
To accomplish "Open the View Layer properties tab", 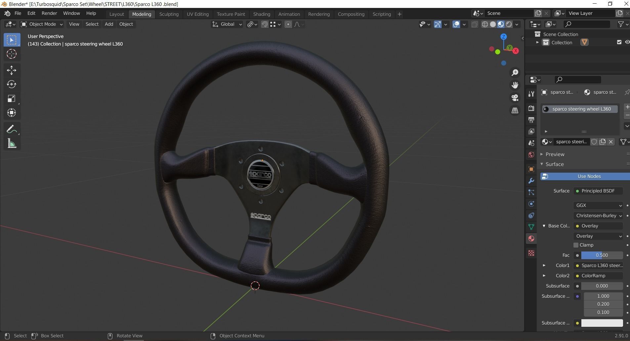I will [531, 131].
